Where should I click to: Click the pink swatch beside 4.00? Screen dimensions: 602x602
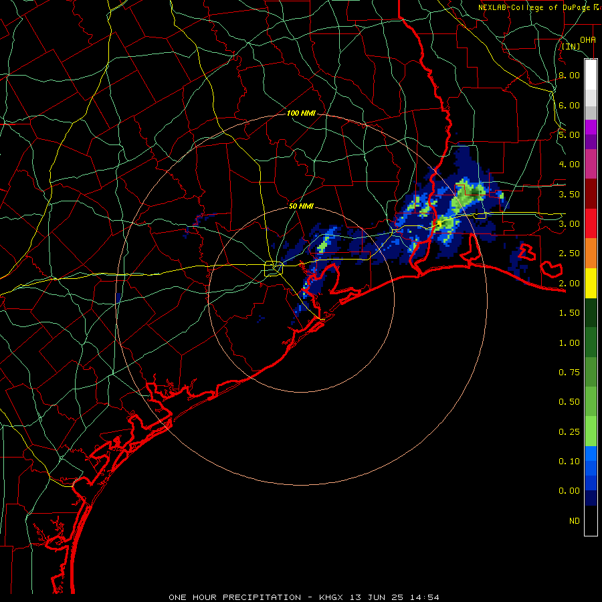(591, 164)
